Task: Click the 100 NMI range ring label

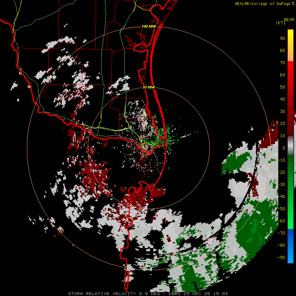Action: click(149, 26)
